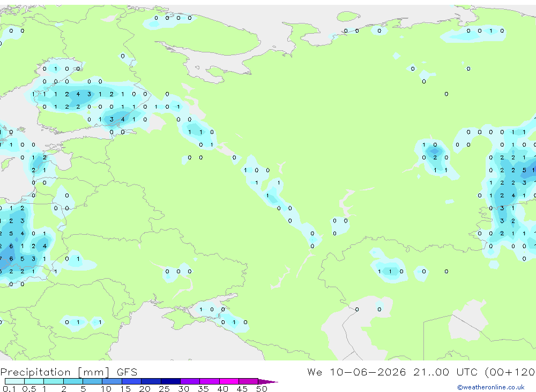Pick the legend swatch between 45 and 50 mm

tap(249, 381)
